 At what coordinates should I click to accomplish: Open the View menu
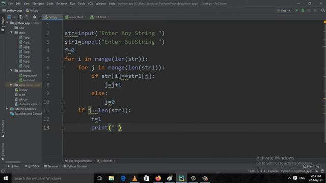(26, 4)
